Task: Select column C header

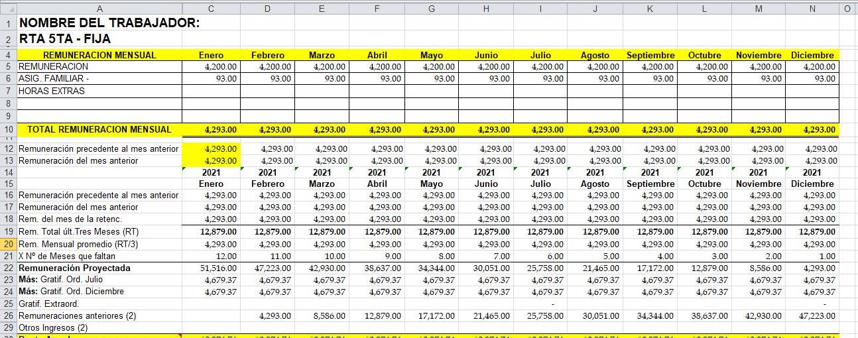Action: [x=212, y=9]
